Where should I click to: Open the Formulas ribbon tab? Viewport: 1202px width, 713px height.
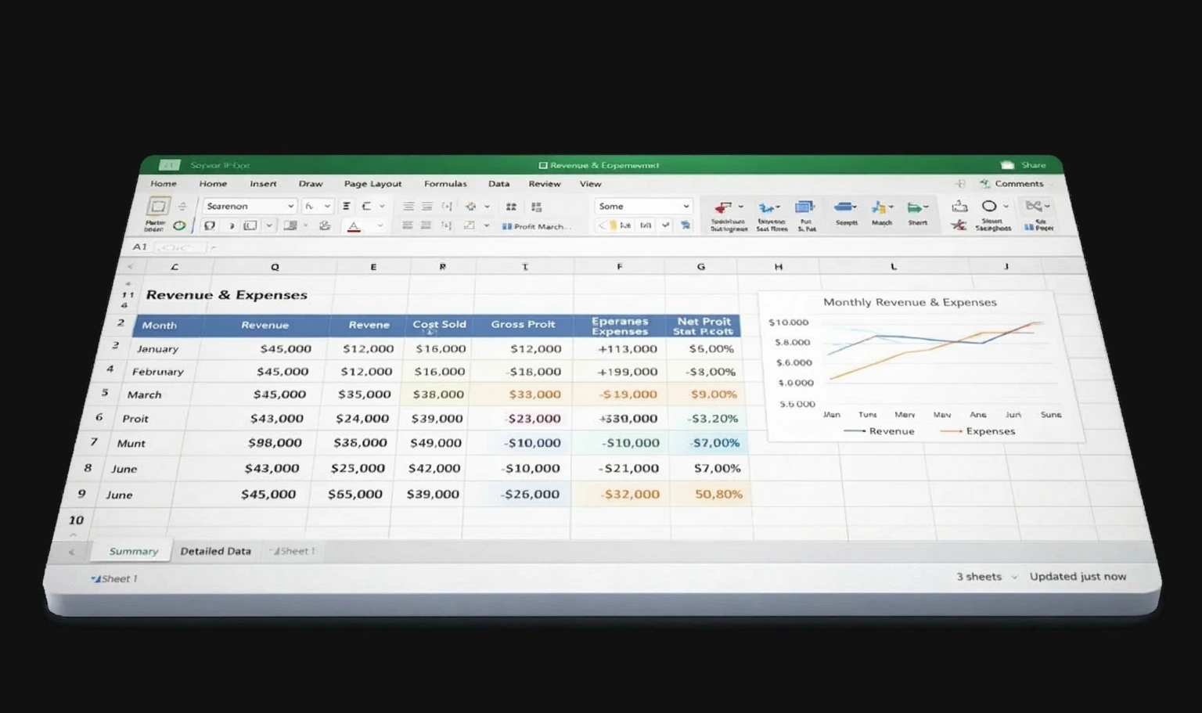(x=444, y=184)
